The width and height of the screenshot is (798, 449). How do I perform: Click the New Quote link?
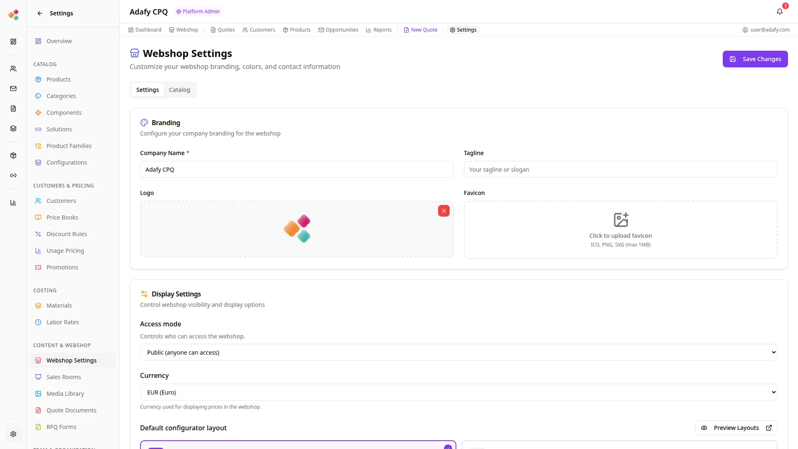421,30
